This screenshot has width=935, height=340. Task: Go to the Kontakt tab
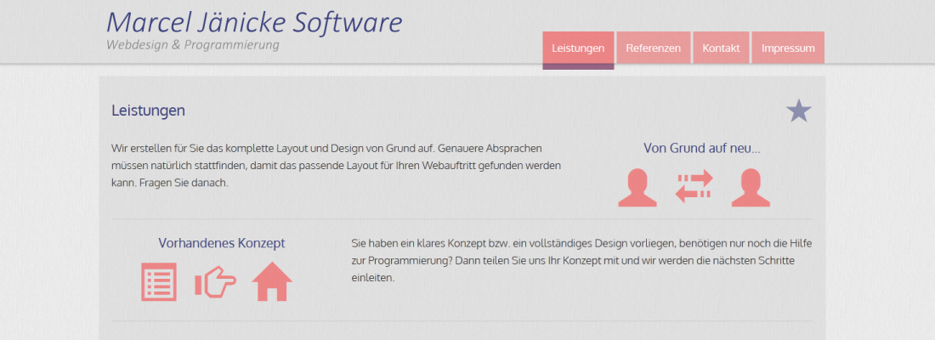tap(721, 48)
